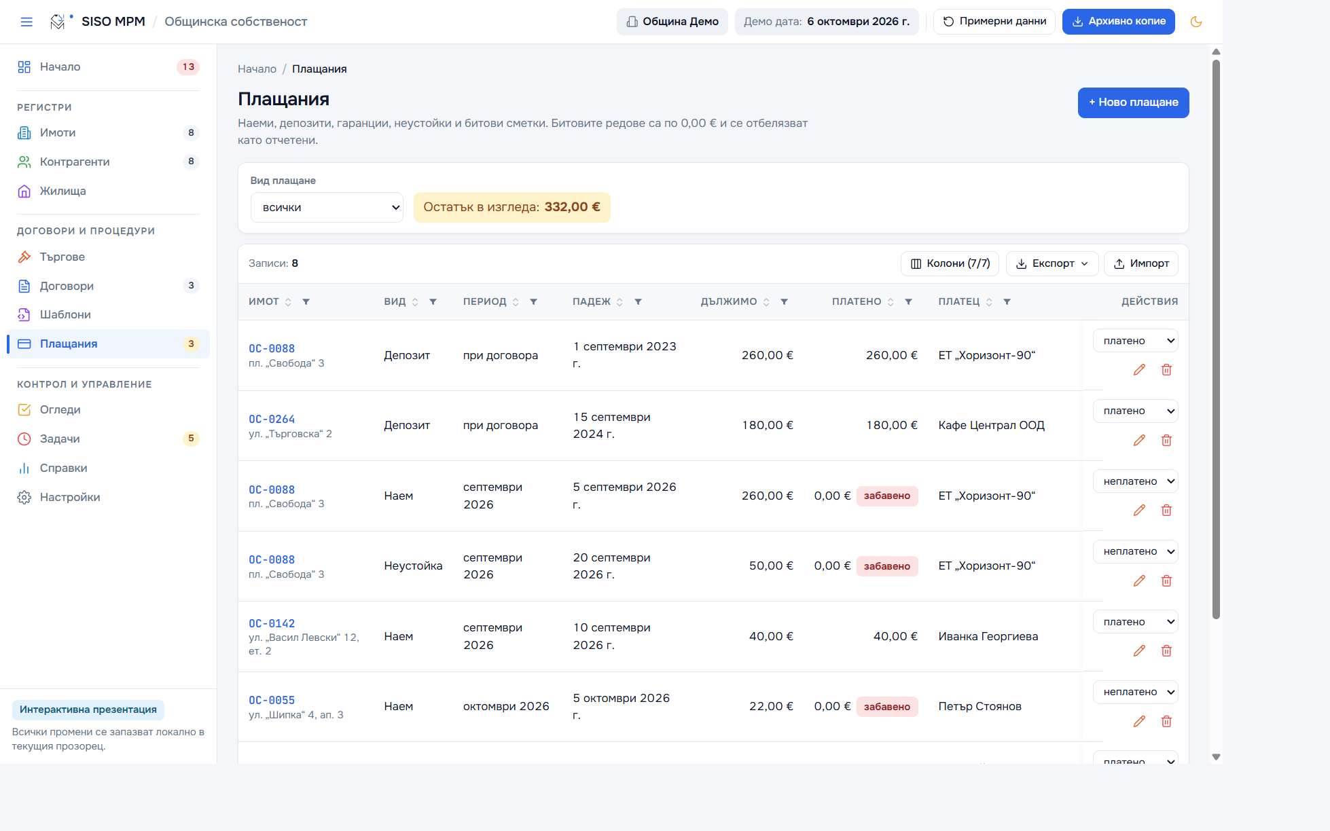
Task: Switch to dark mode moon icon
Action: (1196, 22)
